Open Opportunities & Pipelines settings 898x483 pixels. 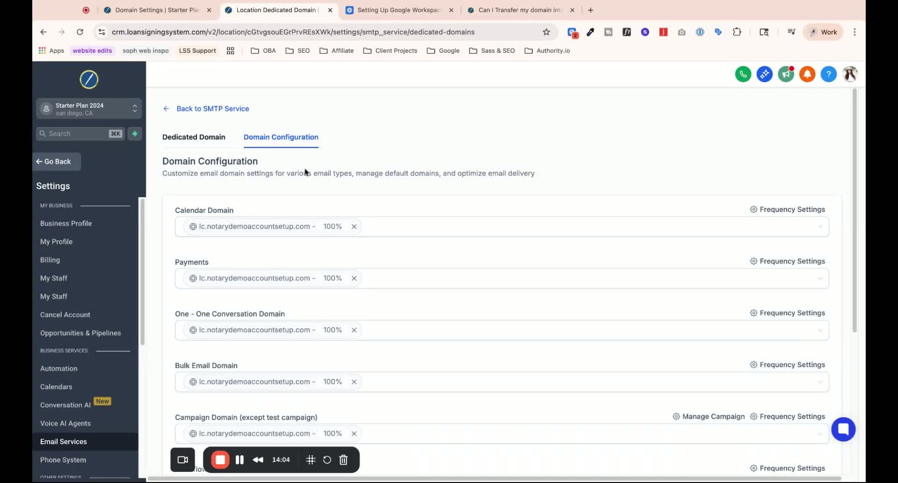(x=80, y=333)
